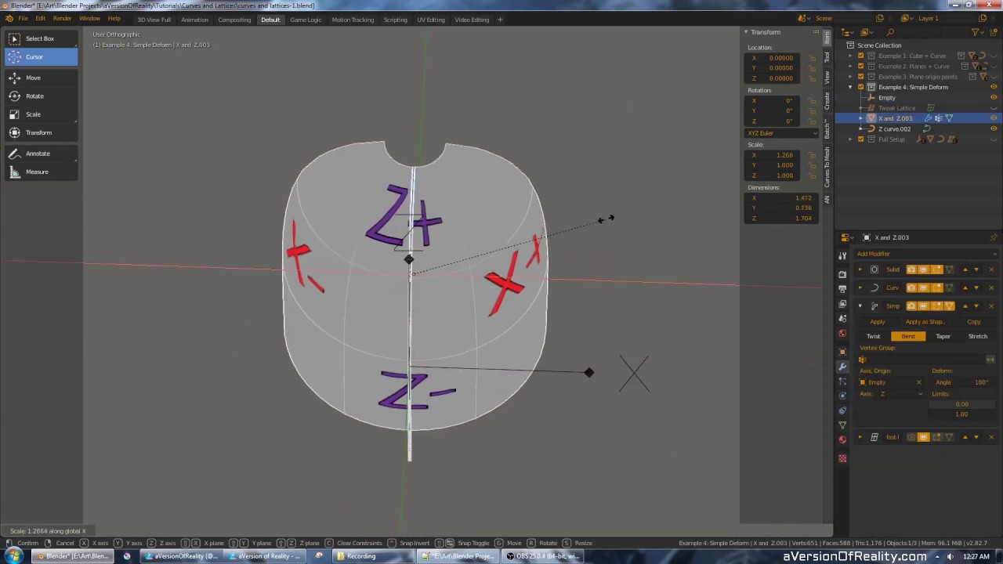
Task: Open the File menu
Action: pyautogui.click(x=24, y=19)
